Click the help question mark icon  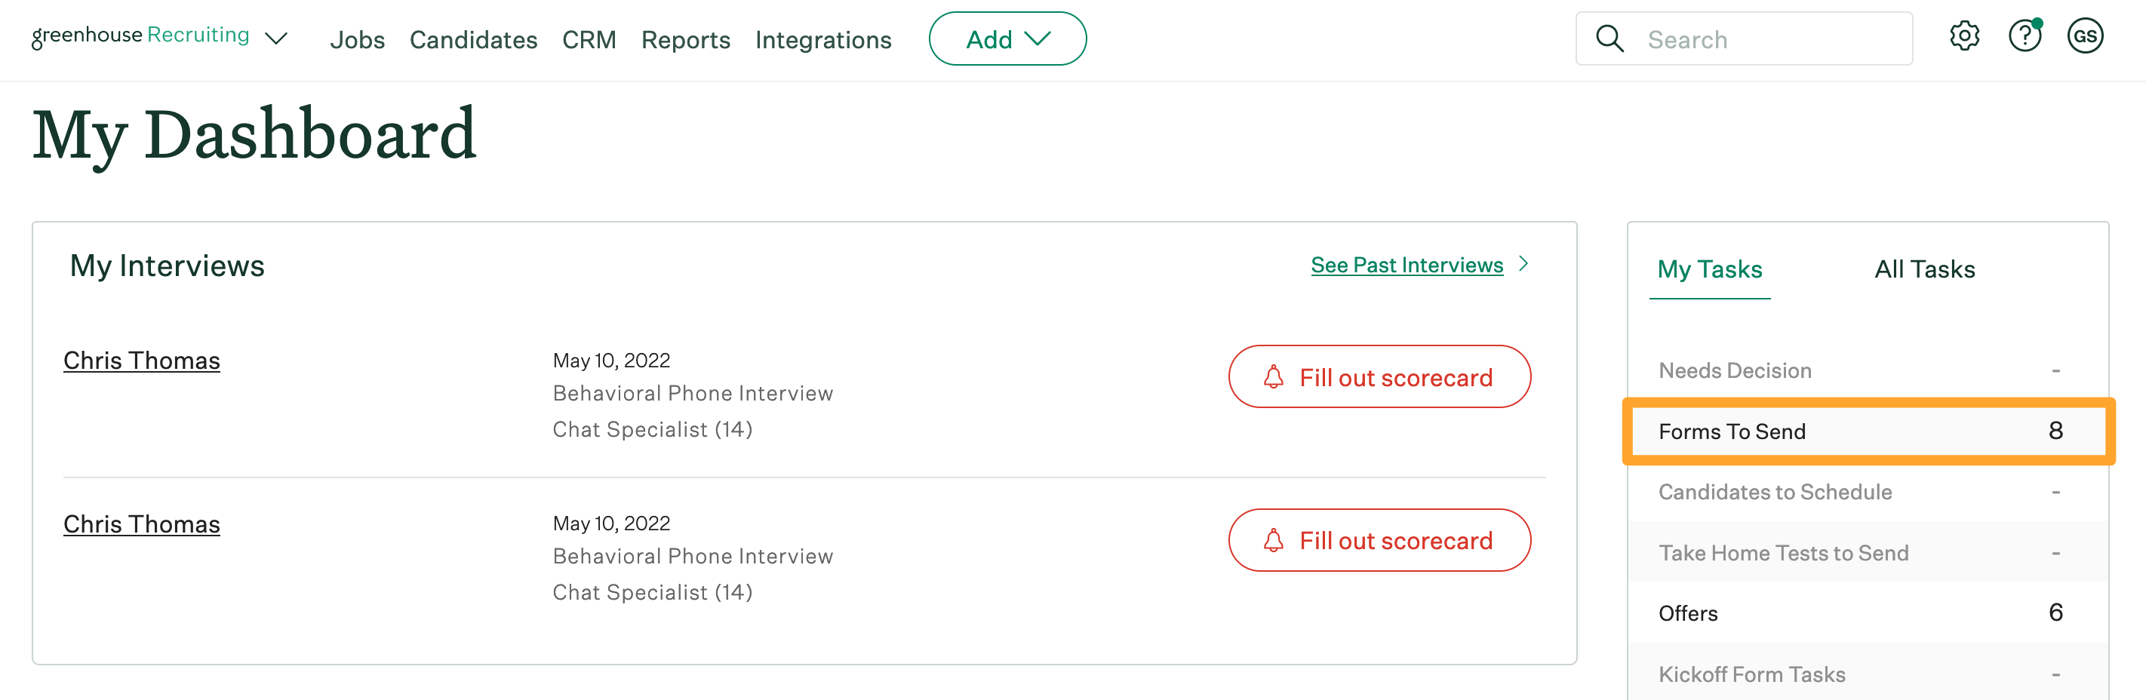coord(2025,37)
